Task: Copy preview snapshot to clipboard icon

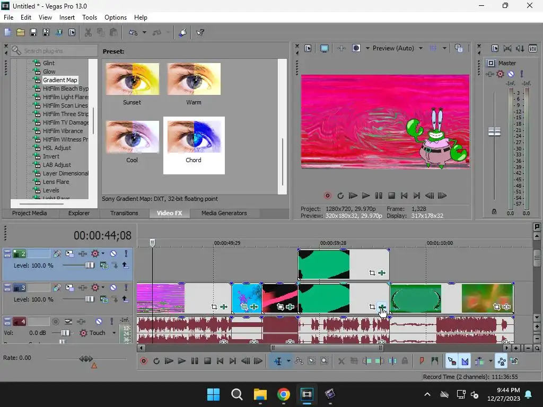Action: point(459,48)
